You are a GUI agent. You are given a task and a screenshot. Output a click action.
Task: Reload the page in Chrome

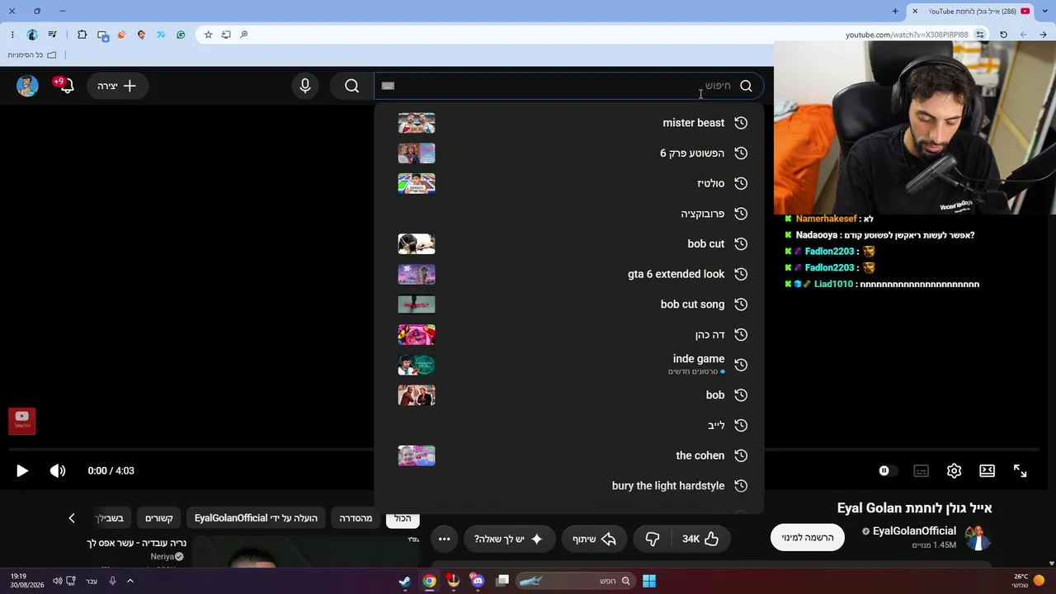point(1003,35)
